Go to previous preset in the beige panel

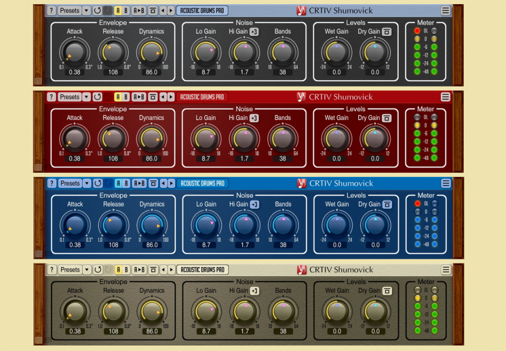point(163,270)
